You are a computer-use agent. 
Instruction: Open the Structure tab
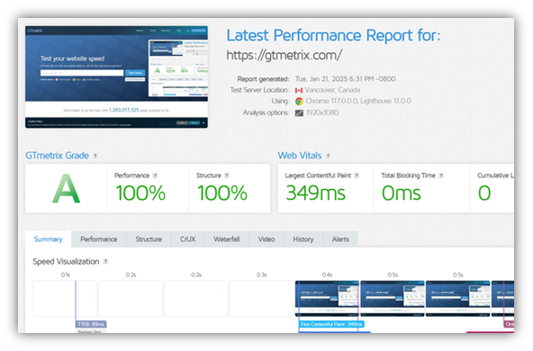click(149, 239)
